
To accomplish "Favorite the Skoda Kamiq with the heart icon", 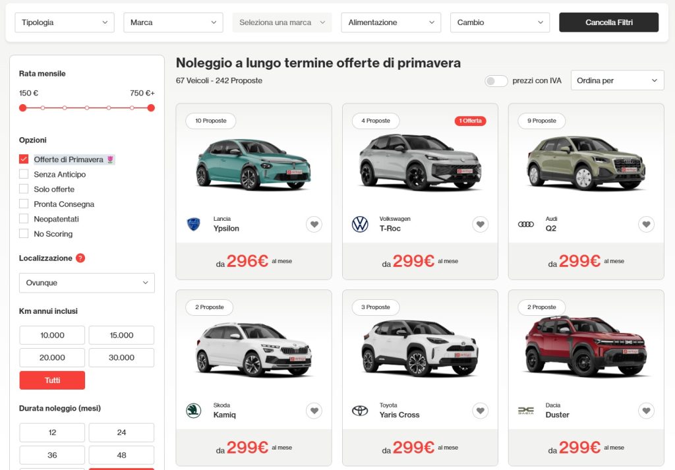I will point(314,410).
